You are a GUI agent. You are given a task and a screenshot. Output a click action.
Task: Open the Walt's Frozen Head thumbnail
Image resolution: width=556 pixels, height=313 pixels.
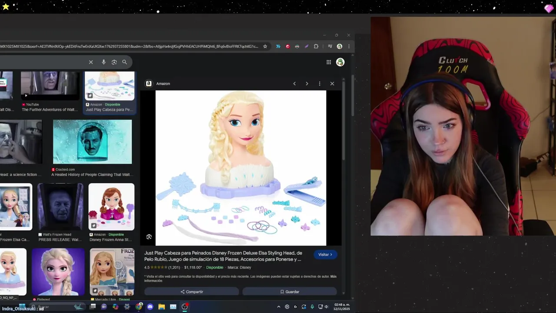[60, 206]
